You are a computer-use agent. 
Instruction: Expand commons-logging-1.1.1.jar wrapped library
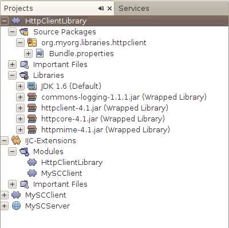(x=20, y=97)
